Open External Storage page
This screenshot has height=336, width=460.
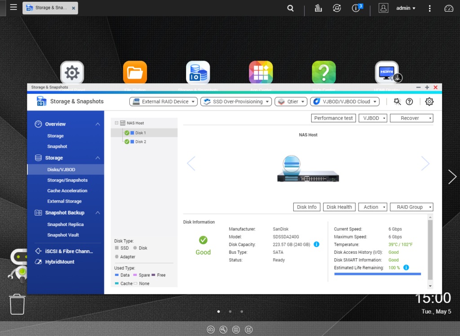point(65,201)
